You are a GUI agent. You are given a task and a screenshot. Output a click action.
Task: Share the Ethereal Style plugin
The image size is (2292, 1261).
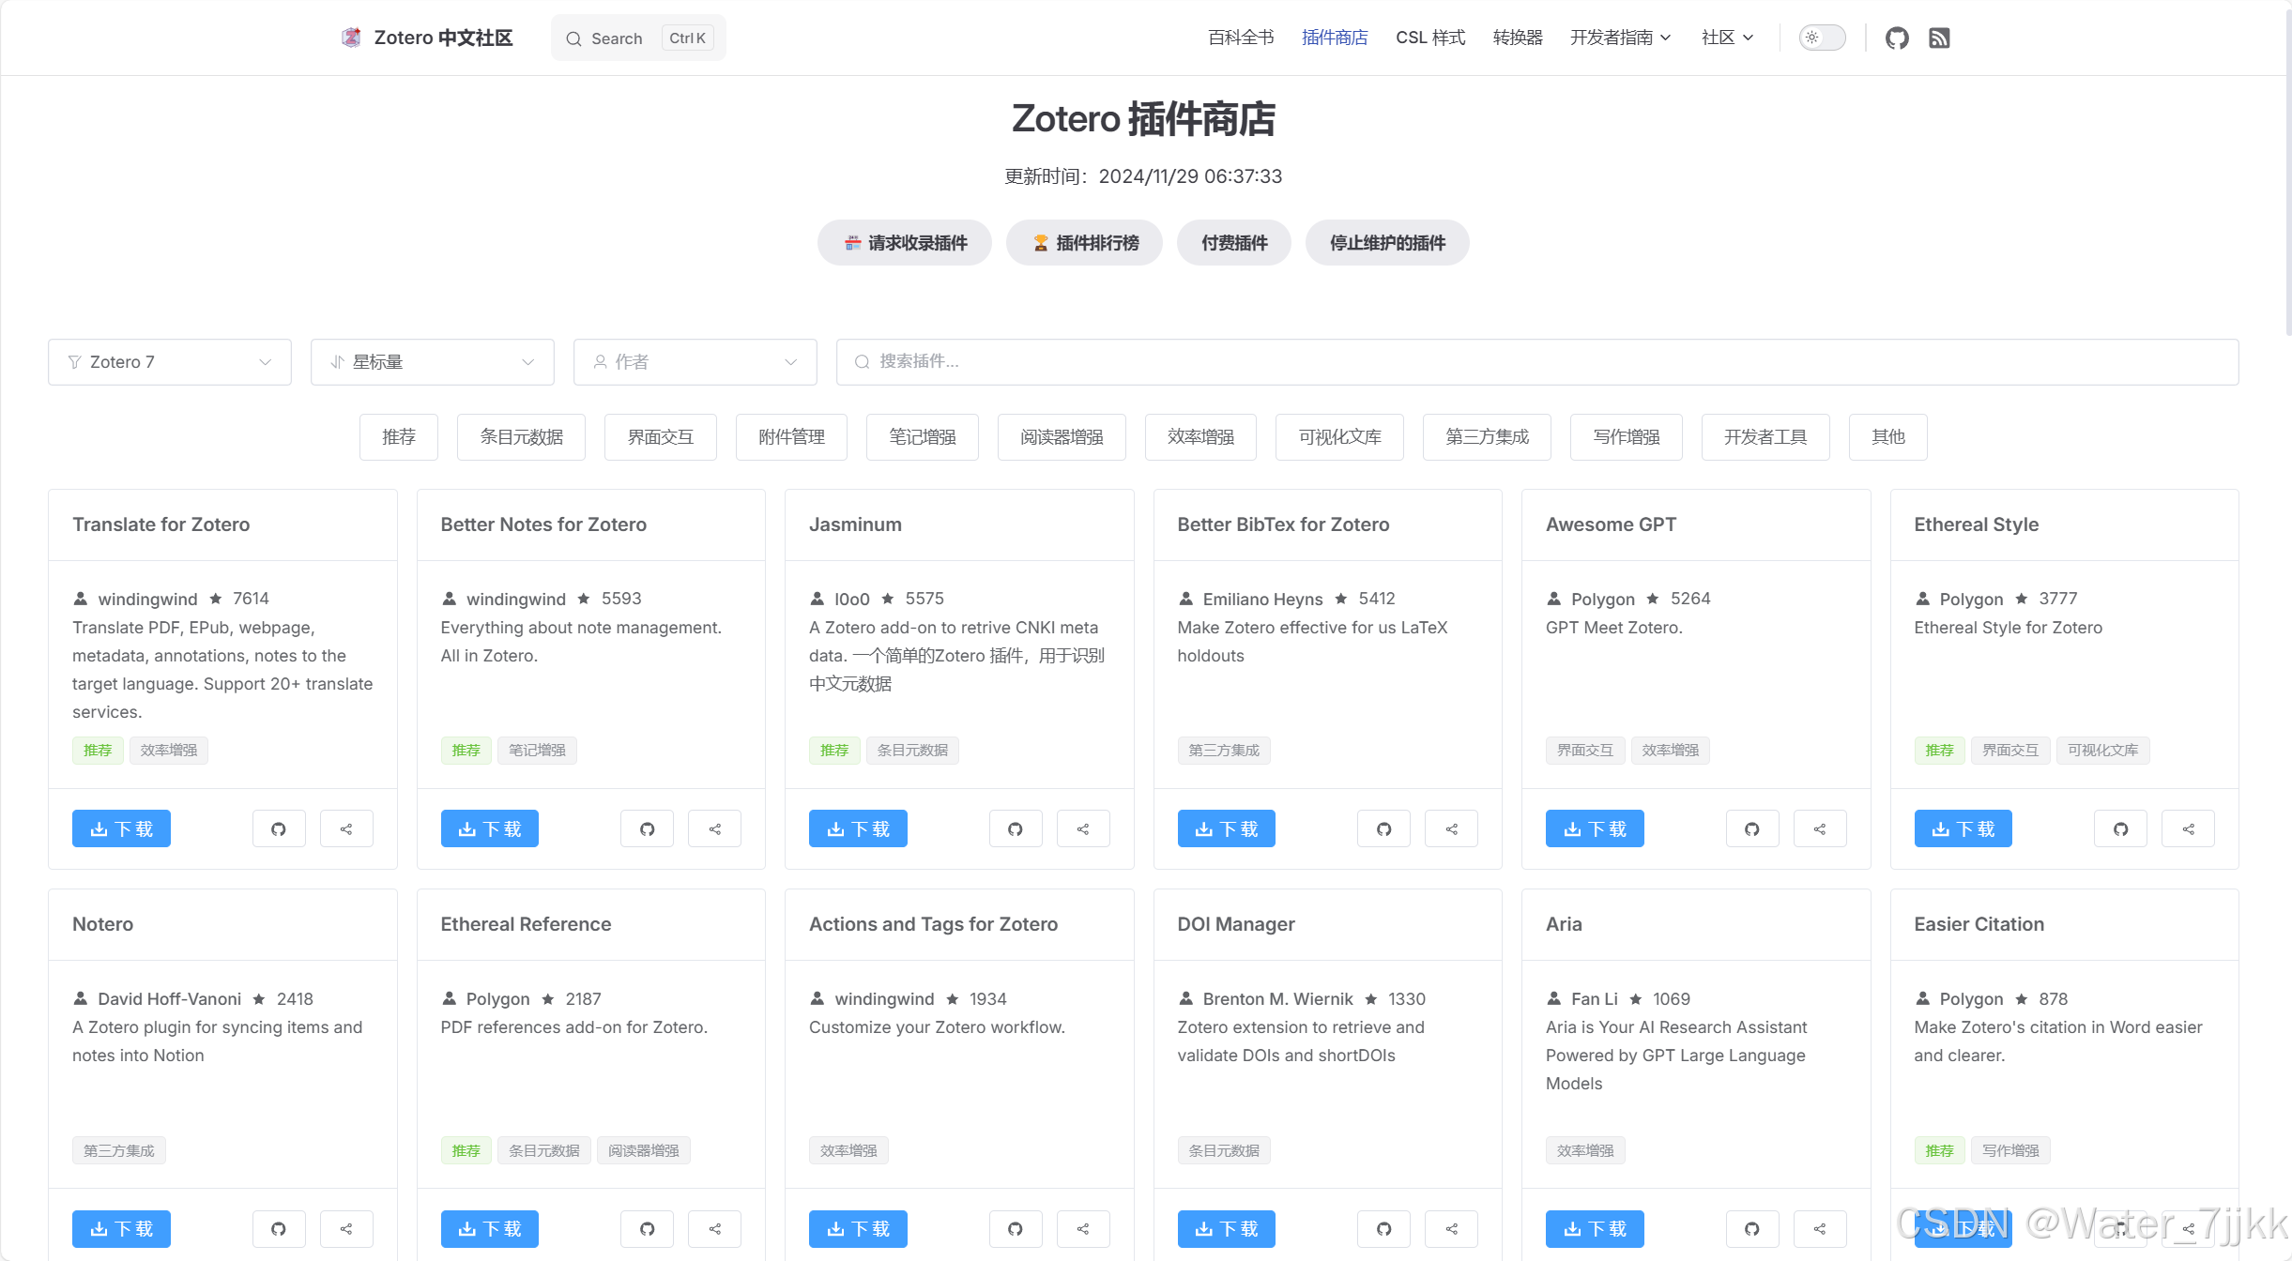click(2188, 828)
